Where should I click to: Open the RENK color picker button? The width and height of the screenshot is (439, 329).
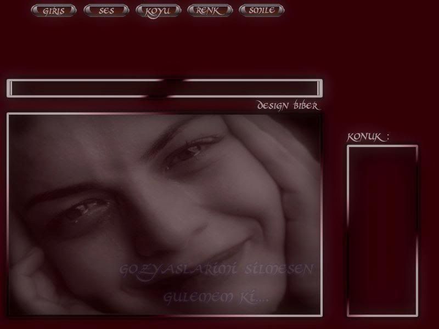(x=210, y=10)
